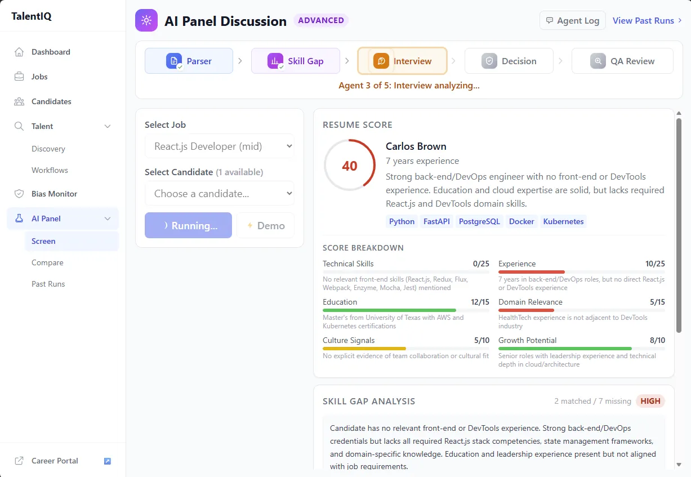Click the Candidates people icon
Screen dimensions: 691x477
(x=19, y=101)
